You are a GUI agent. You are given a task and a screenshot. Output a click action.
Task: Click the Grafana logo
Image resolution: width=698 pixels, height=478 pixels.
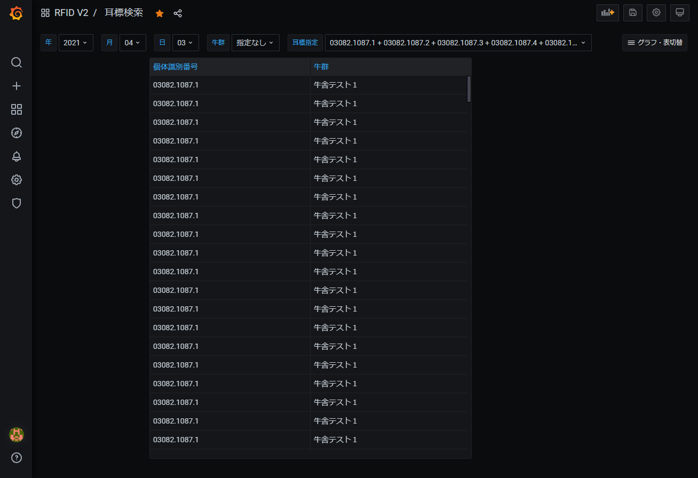pos(17,13)
